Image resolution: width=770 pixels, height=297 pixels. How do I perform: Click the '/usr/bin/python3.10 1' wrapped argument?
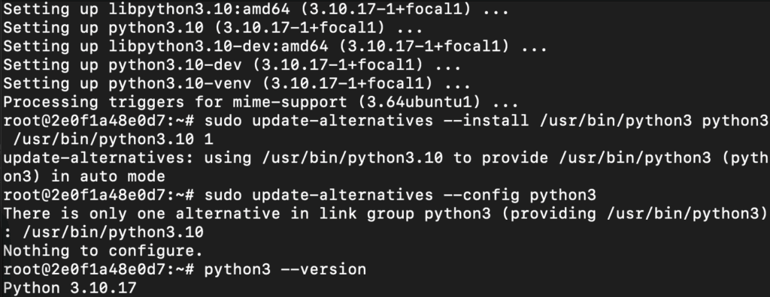(x=113, y=139)
